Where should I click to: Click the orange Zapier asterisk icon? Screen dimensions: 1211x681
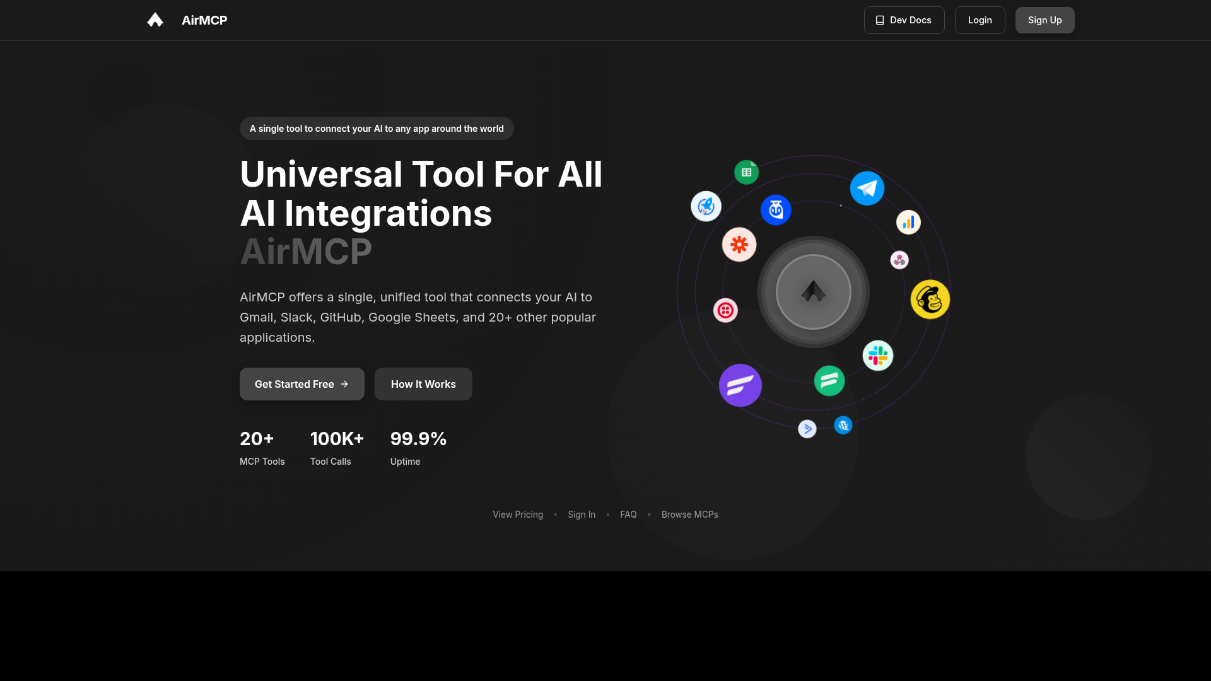tap(739, 245)
